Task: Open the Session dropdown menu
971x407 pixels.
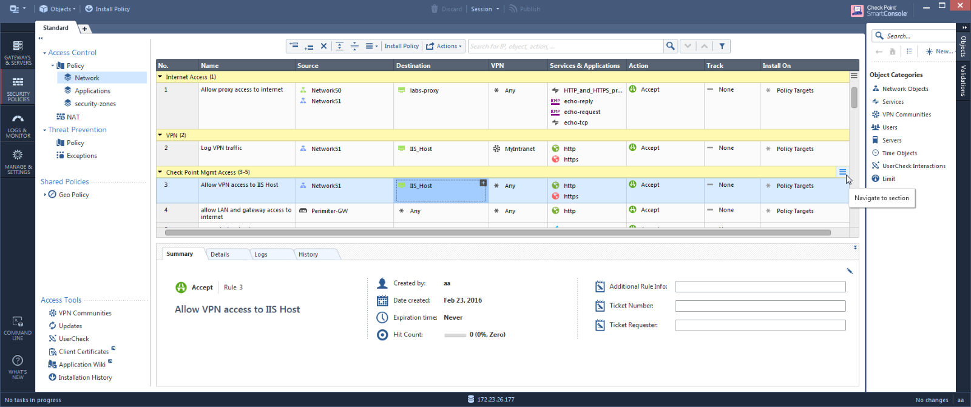Action: pos(485,9)
